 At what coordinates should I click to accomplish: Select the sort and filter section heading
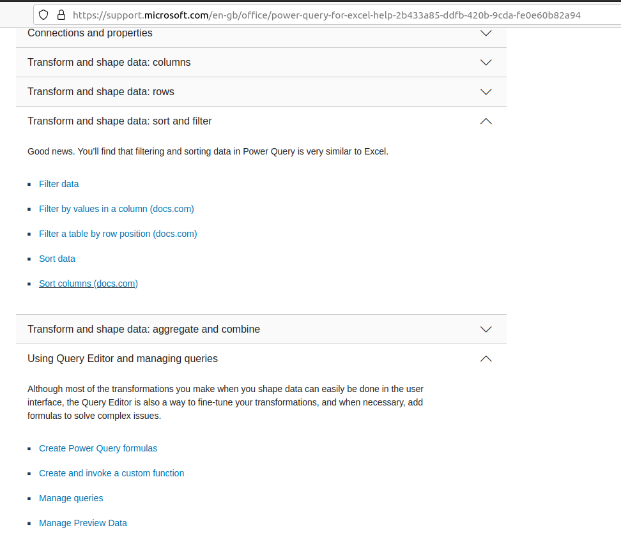click(x=119, y=121)
